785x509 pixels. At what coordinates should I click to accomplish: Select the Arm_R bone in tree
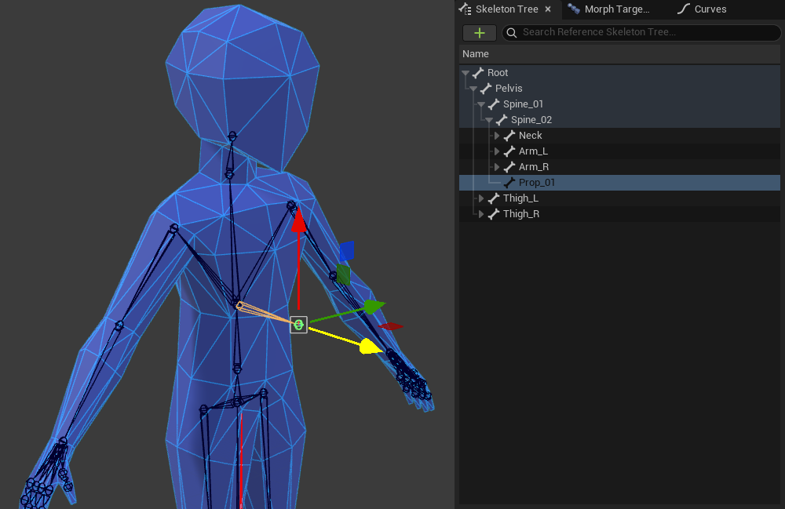click(533, 167)
